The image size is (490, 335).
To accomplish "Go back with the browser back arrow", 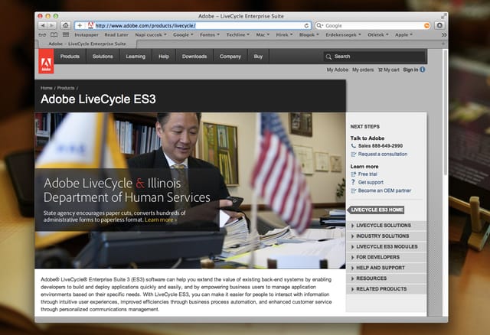I will (x=43, y=25).
